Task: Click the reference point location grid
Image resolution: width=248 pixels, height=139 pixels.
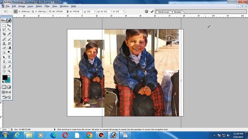Action: point(15,11)
